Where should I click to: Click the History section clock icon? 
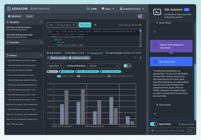pos(8,55)
